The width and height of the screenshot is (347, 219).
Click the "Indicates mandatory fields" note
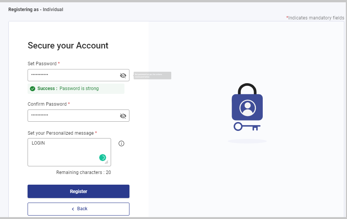pos(316,18)
